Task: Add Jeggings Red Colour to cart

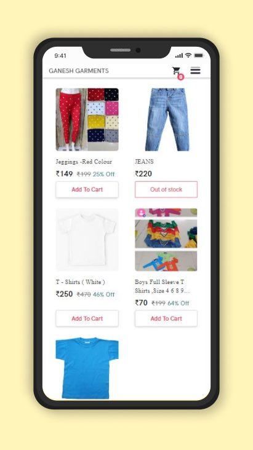Action: point(87,189)
